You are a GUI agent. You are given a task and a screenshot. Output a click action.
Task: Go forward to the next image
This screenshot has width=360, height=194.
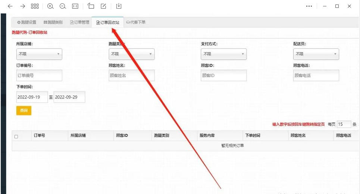22,6
